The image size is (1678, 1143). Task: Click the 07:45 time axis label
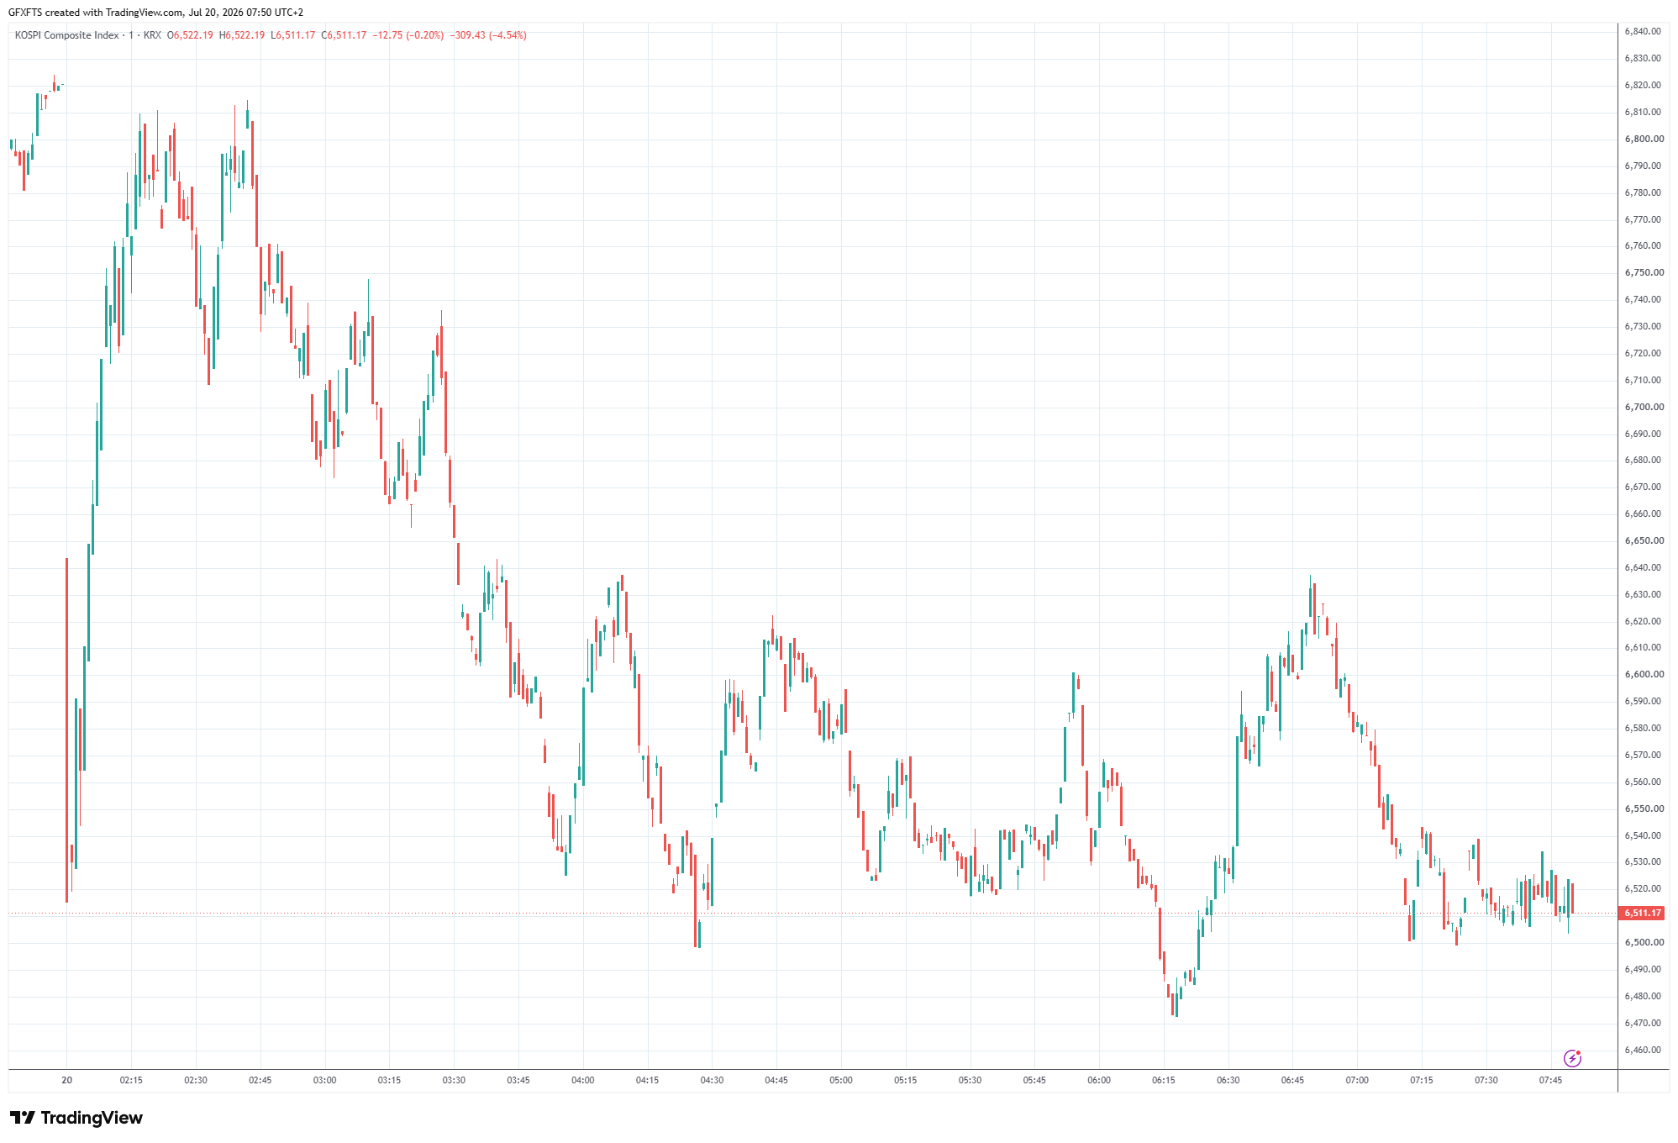(x=1551, y=1081)
